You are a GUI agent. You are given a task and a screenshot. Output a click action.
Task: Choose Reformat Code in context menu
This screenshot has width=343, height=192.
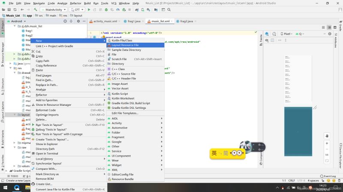point(46,110)
